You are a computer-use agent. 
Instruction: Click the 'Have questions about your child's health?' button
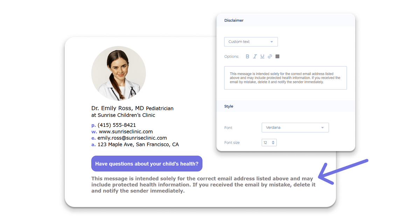[x=147, y=164]
